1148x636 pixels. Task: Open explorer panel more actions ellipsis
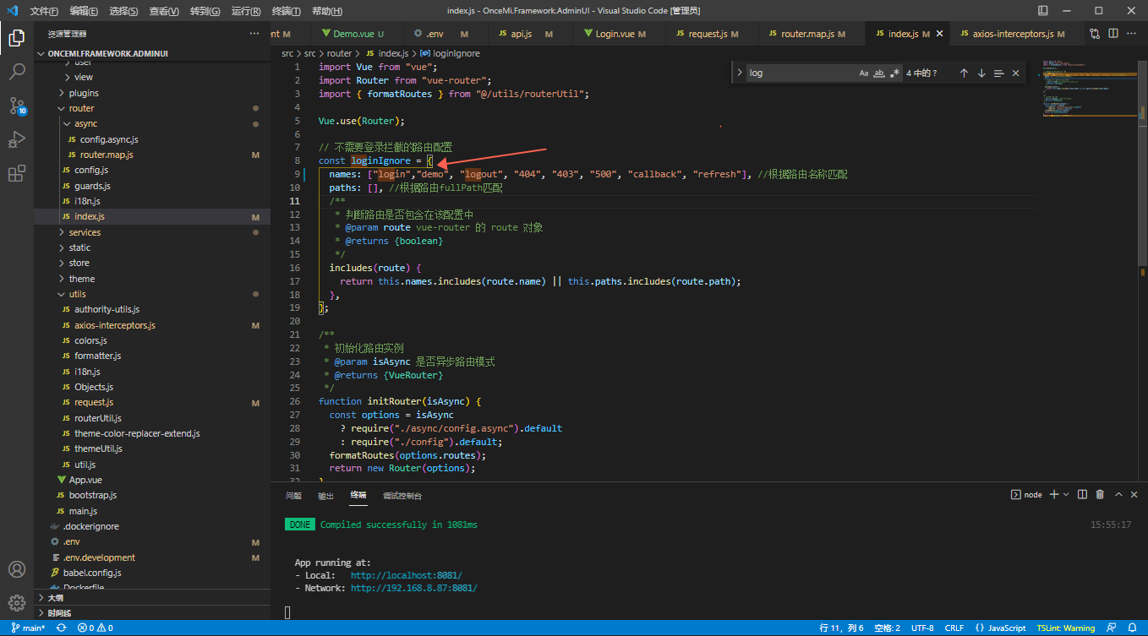[254, 34]
